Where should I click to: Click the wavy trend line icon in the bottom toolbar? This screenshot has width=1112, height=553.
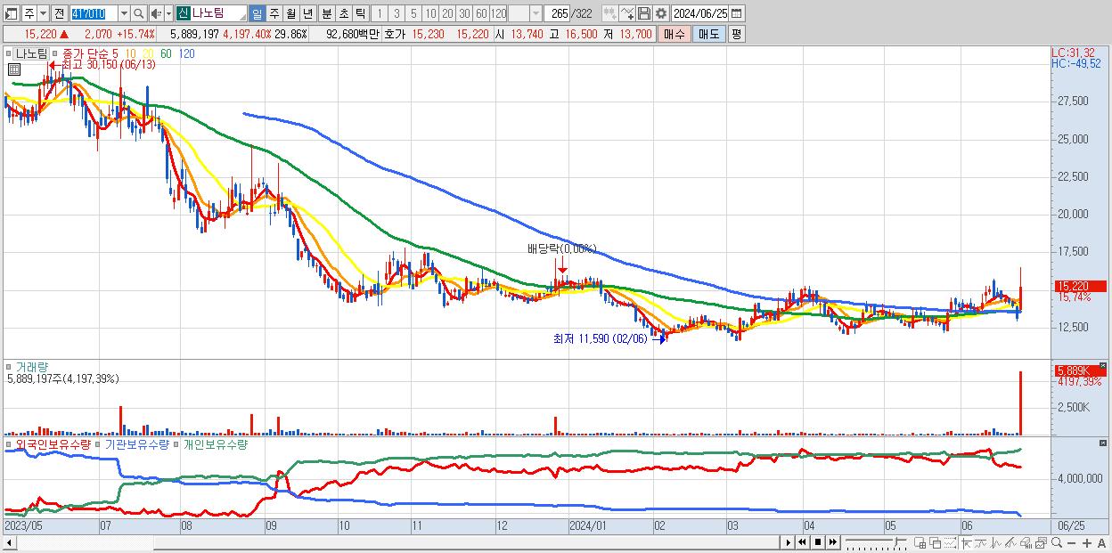pos(980,542)
